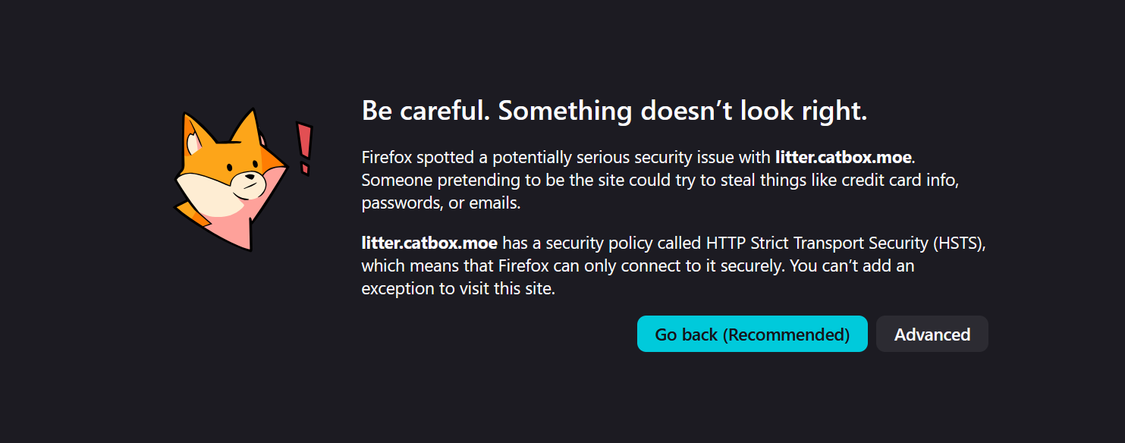Click the "Be careful." heading text
The image size is (1125, 443).
coord(426,111)
